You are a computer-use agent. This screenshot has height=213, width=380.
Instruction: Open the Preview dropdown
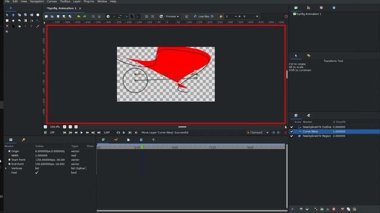click(x=172, y=17)
